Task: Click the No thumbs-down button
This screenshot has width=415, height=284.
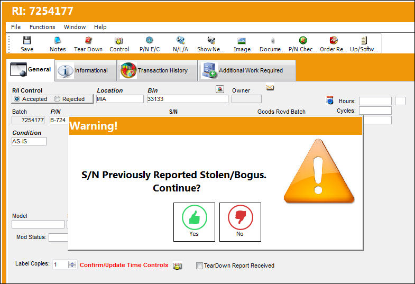Action: [x=240, y=222]
